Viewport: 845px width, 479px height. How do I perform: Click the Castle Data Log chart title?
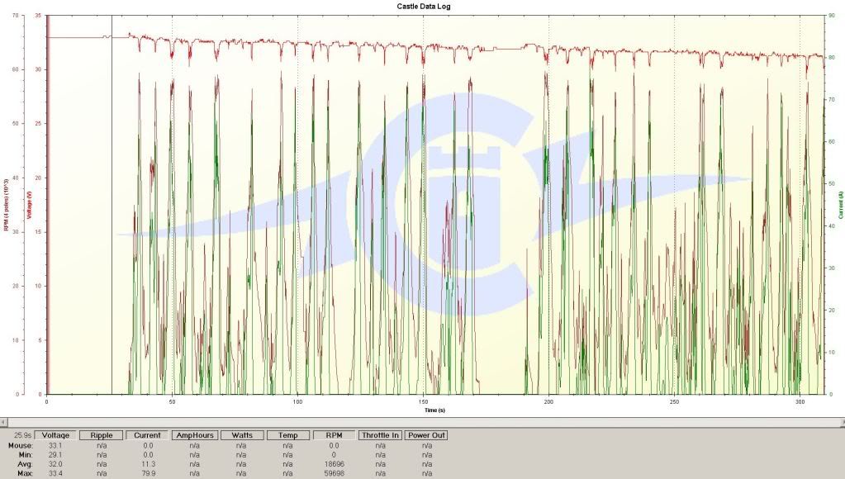pyautogui.click(x=423, y=7)
